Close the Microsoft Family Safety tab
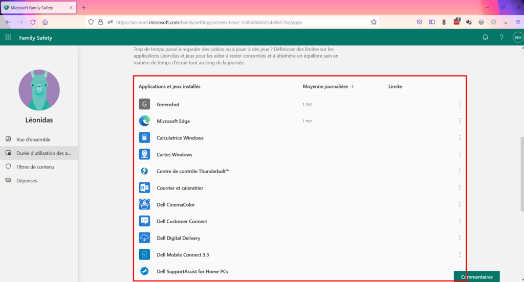The width and height of the screenshot is (524, 282). tap(71, 7)
